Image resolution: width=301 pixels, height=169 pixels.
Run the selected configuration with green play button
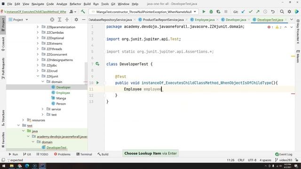tap(204, 12)
